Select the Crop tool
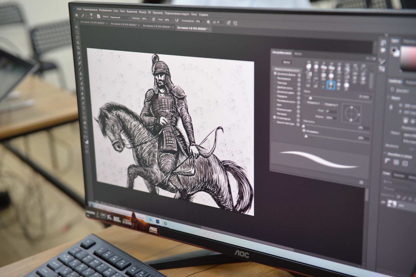416x277 pixels. 78,48
